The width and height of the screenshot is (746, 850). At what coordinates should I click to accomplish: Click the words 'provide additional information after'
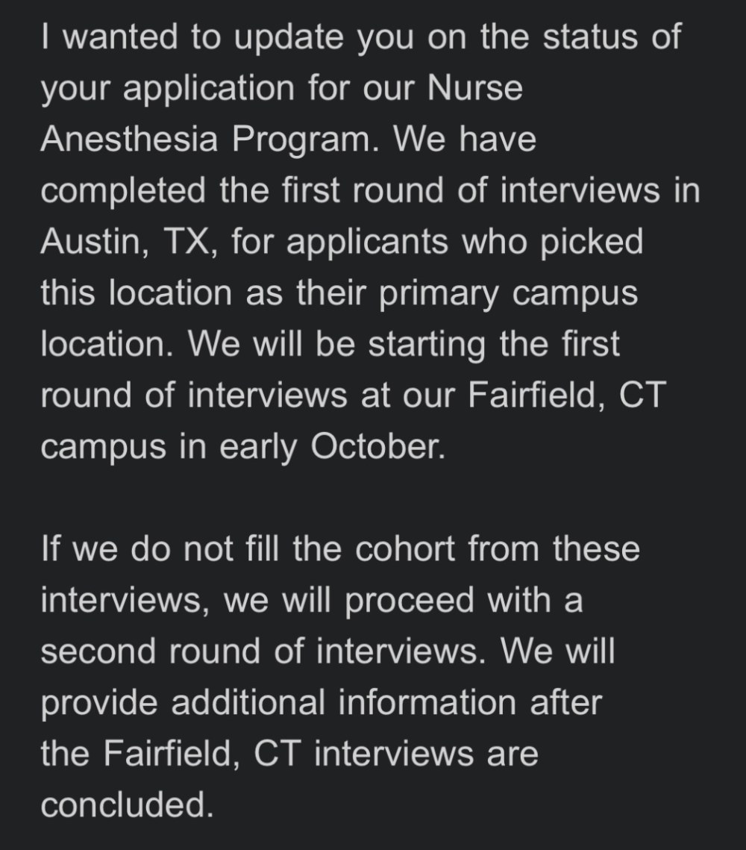coord(322,703)
